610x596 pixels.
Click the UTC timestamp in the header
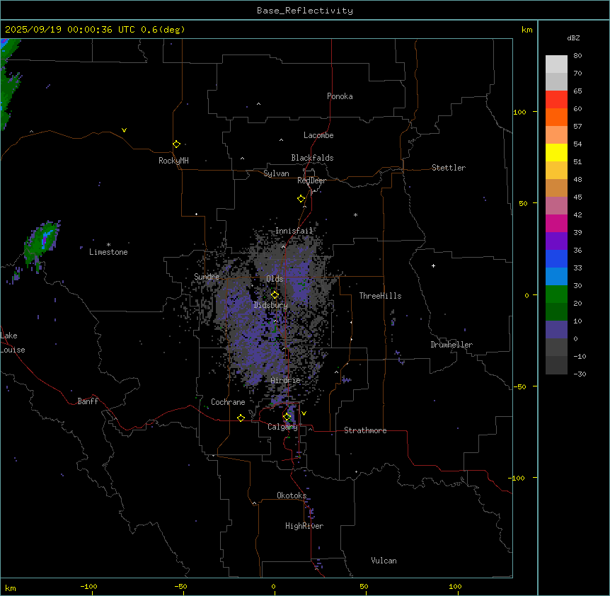[x=95, y=30]
